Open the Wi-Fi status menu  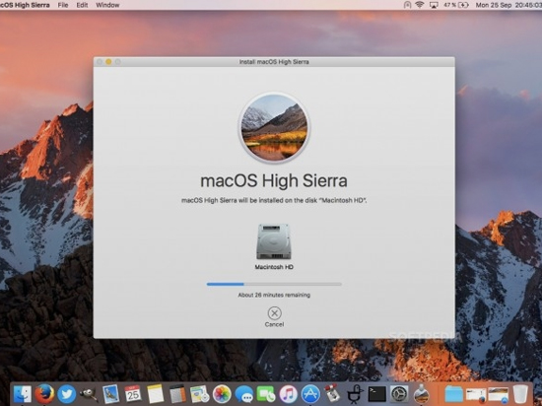point(420,5)
